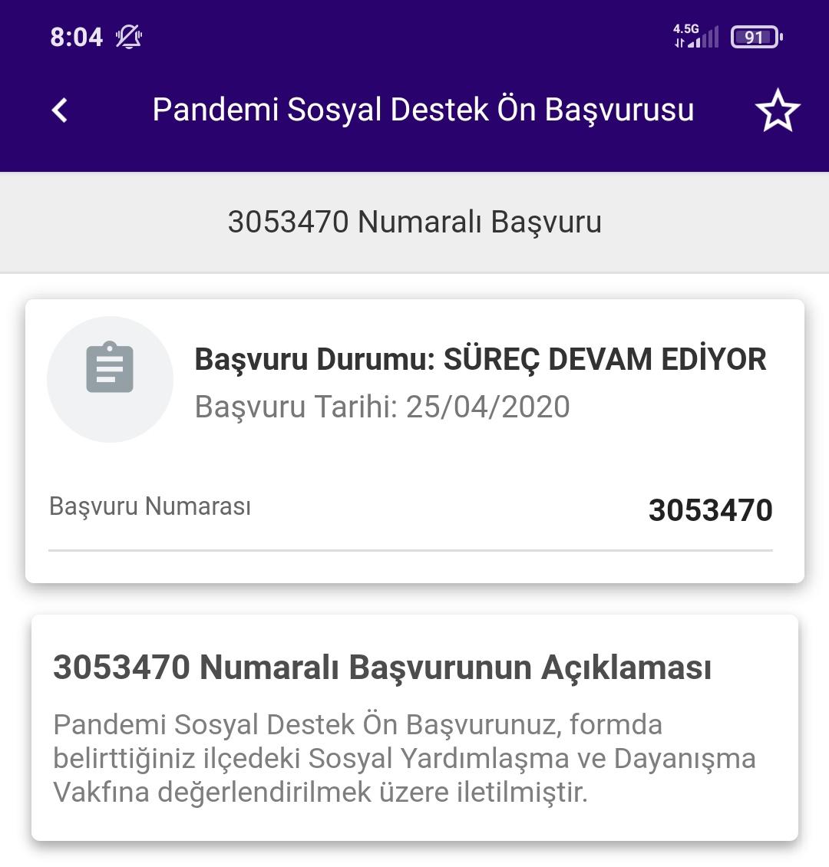Tap the clipboard application icon
This screenshot has height=867, width=829.
tap(110, 368)
